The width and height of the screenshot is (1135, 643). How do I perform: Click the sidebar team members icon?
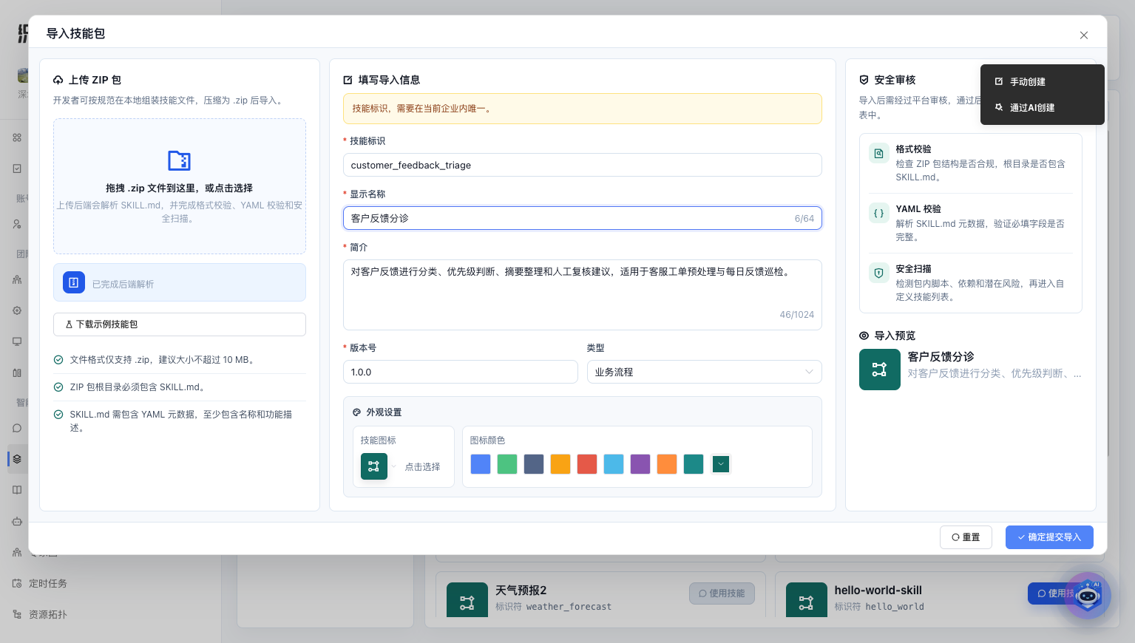coord(17,279)
